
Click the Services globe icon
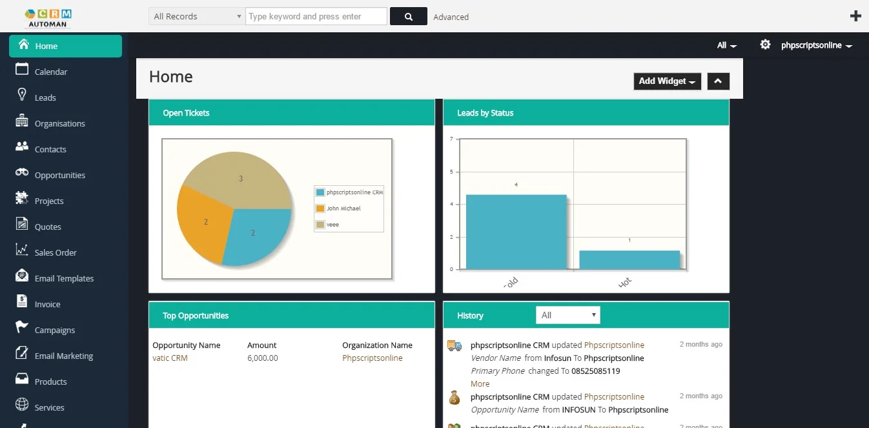22,405
